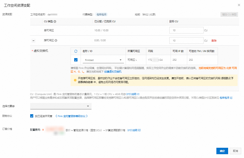Toggle the 我已阅读并同意 agreement checkbox
Screen dimensions: 244x158
[x=32, y=116]
